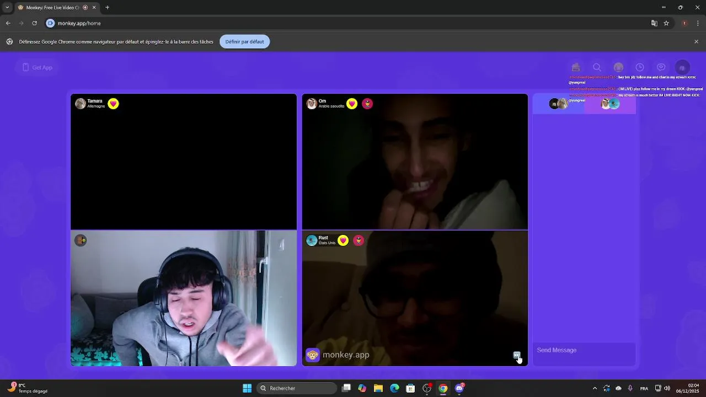
Task: Click the round avatar icon before the clock
Action: [618, 67]
